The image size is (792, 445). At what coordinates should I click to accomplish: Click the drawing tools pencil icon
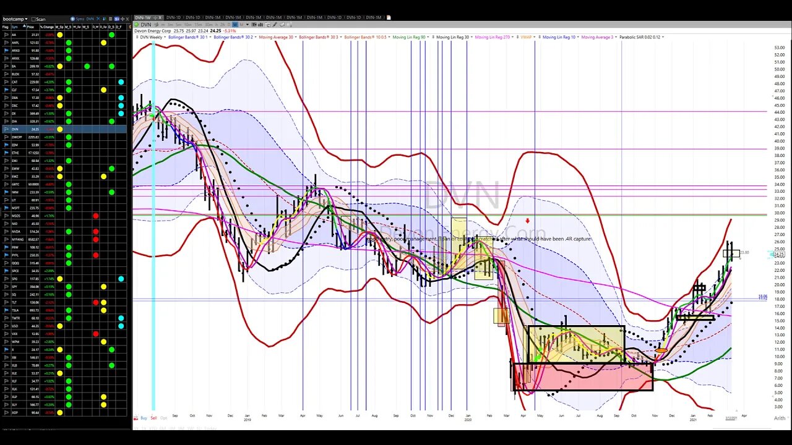[275, 25]
